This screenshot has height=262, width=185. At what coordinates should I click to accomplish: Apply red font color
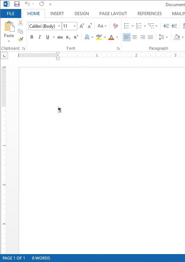(x=111, y=37)
